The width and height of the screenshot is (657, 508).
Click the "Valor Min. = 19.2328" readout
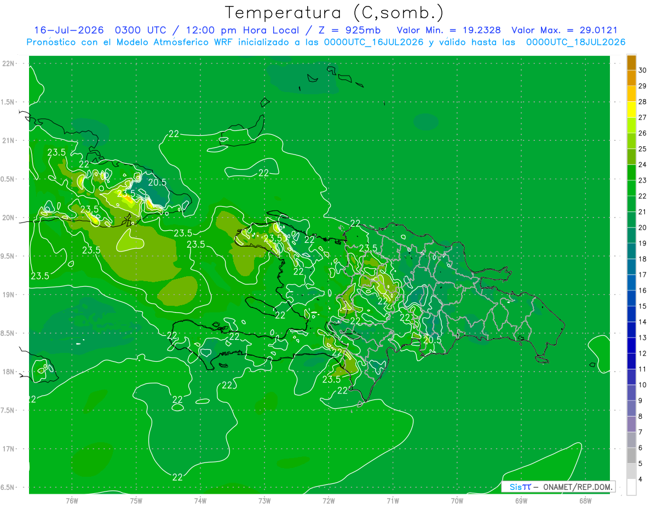(x=448, y=30)
